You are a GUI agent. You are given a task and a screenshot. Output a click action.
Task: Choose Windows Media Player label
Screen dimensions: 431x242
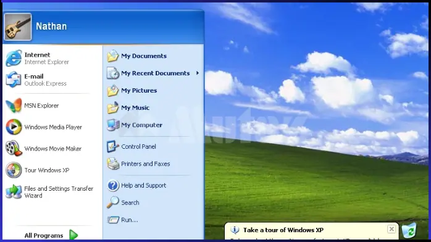click(x=53, y=127)
